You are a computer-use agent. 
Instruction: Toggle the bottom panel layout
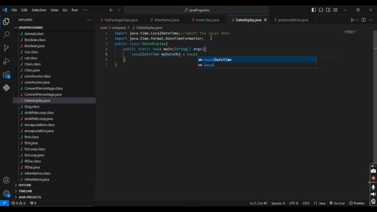320,10
